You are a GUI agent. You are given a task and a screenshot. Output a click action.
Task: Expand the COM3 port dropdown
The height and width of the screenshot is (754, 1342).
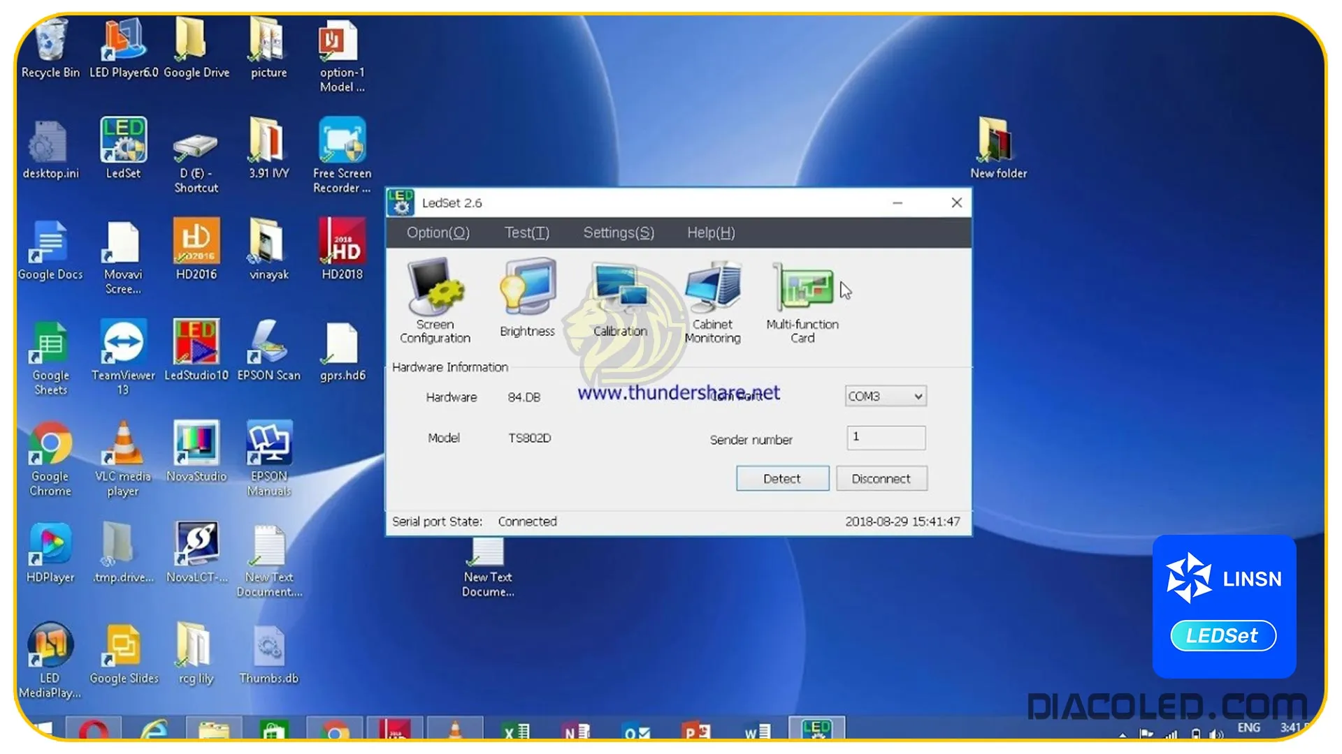pyautogui.click(x=886, y=396)
